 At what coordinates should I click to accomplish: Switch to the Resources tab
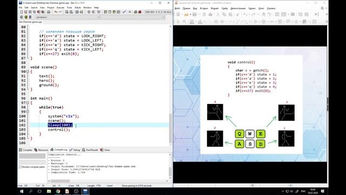click(x=41, y=150)
